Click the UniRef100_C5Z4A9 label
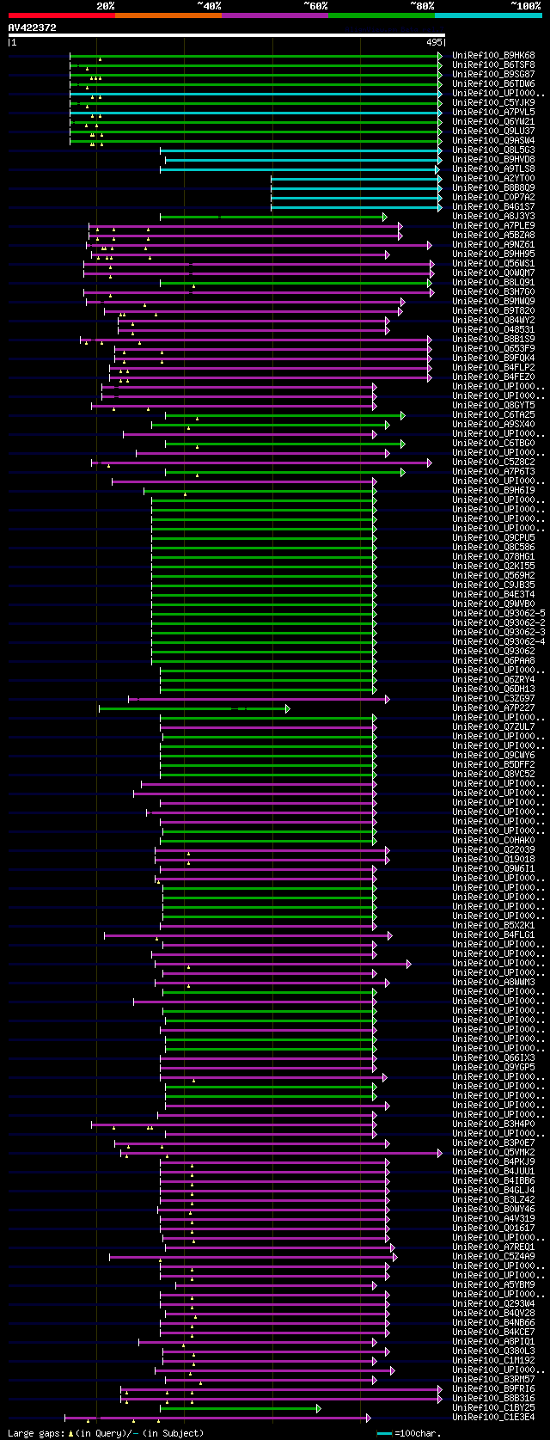This screenshot has height=1440, width=550. (493, 1257)
